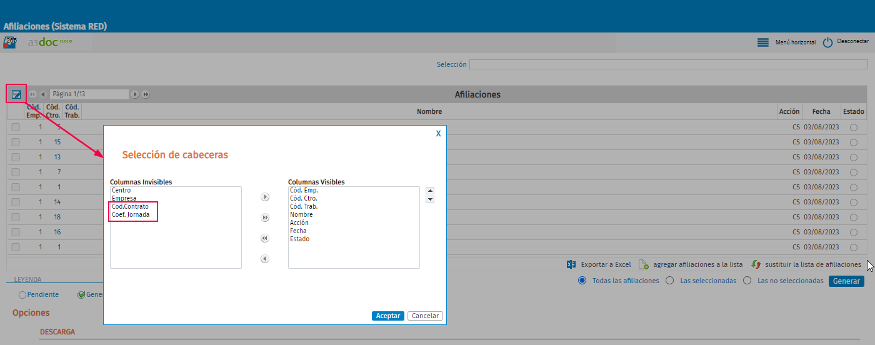
Task: Check the row with Cód. Ctro. 15
Action: click(16, 142)
